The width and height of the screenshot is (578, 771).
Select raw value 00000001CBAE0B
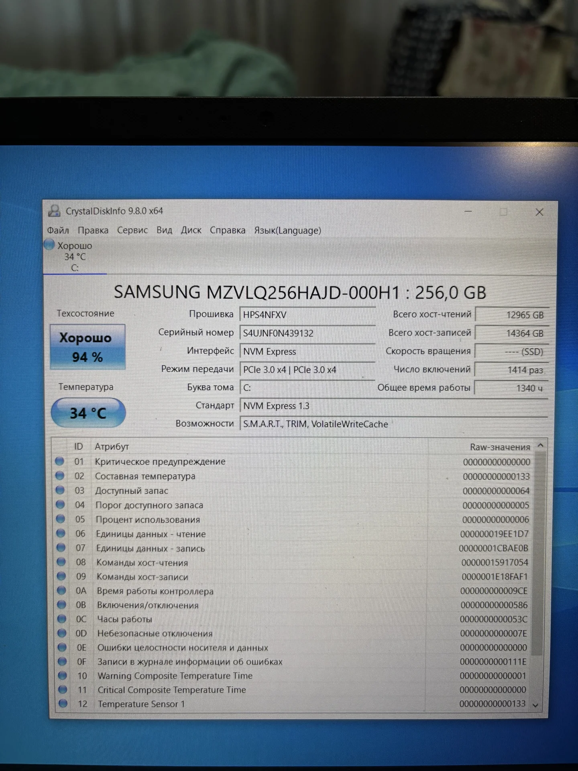point(493,548)
